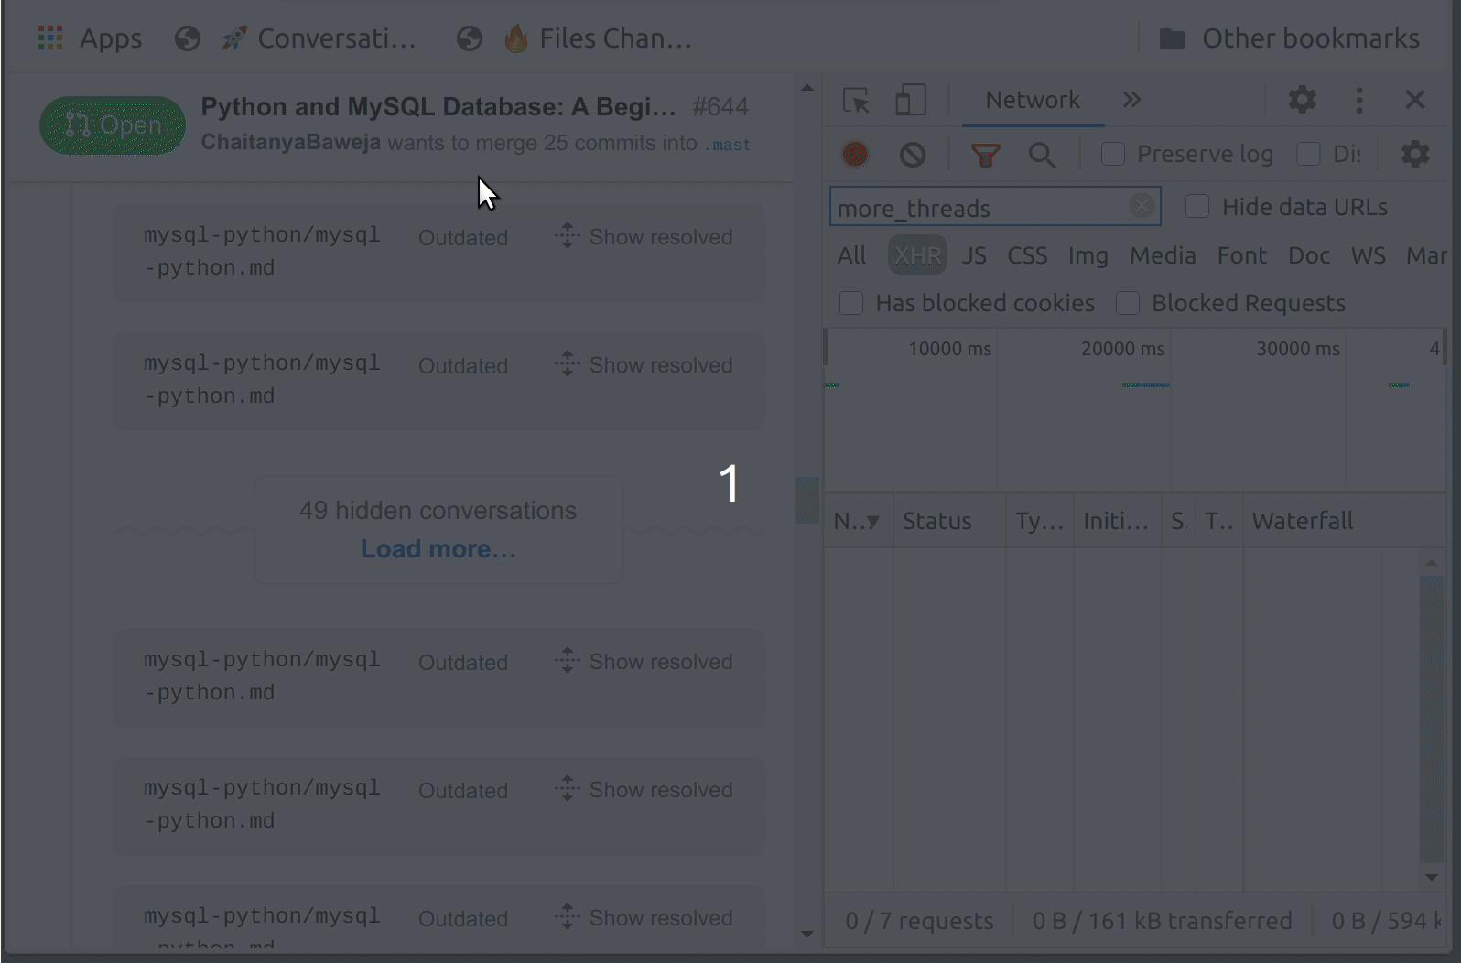1461x963 pixels.
Task: Click the 20000 ms timeline marker
Action: [1122, 349]
